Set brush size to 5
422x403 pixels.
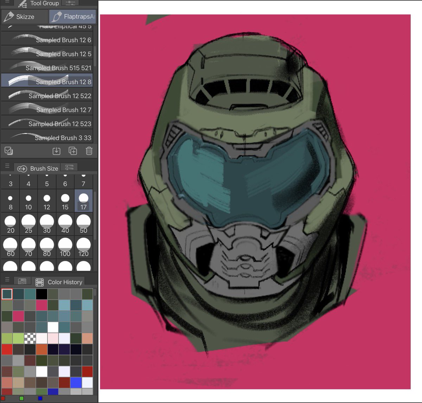47,182
